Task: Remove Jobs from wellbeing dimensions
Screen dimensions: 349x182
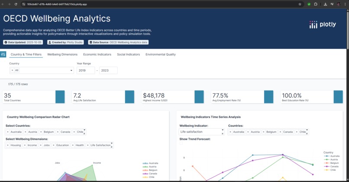Action: click(x=41, y=145)
